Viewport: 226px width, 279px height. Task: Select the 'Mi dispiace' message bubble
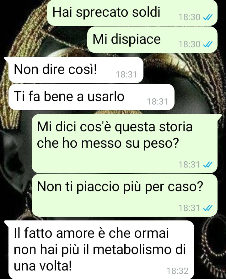(x=152, y=40)
